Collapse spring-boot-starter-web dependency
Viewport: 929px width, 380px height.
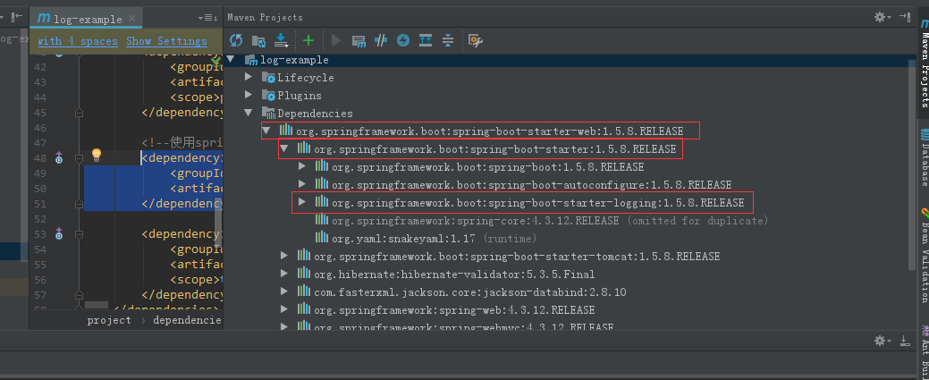click(266, 131)
